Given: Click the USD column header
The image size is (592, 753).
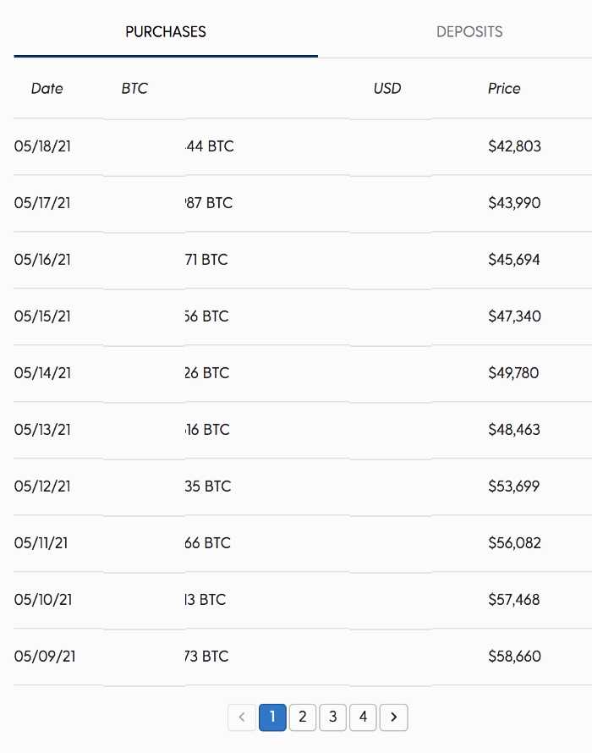Looking at the screenshot, I should pos(387,89).
